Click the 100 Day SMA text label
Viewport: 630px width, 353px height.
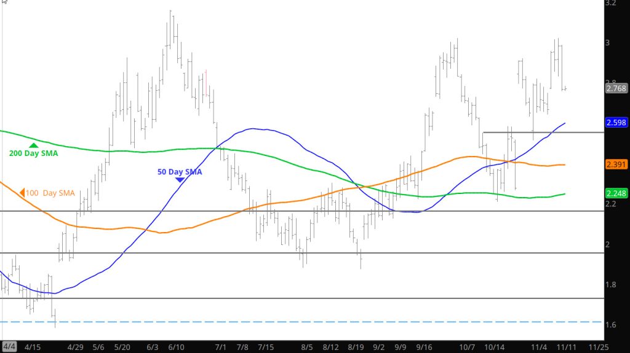pyautogui.click(x=50, y=193)
